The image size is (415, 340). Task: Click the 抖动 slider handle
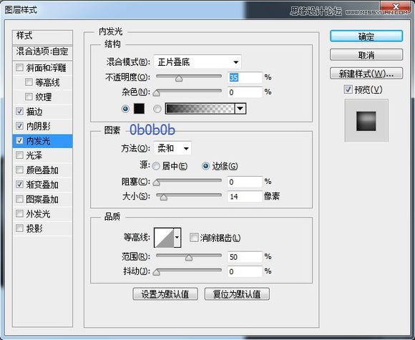(157, 272)
